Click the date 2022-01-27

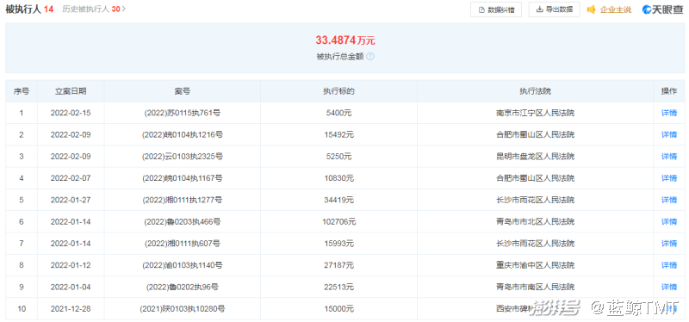[71, 200]
